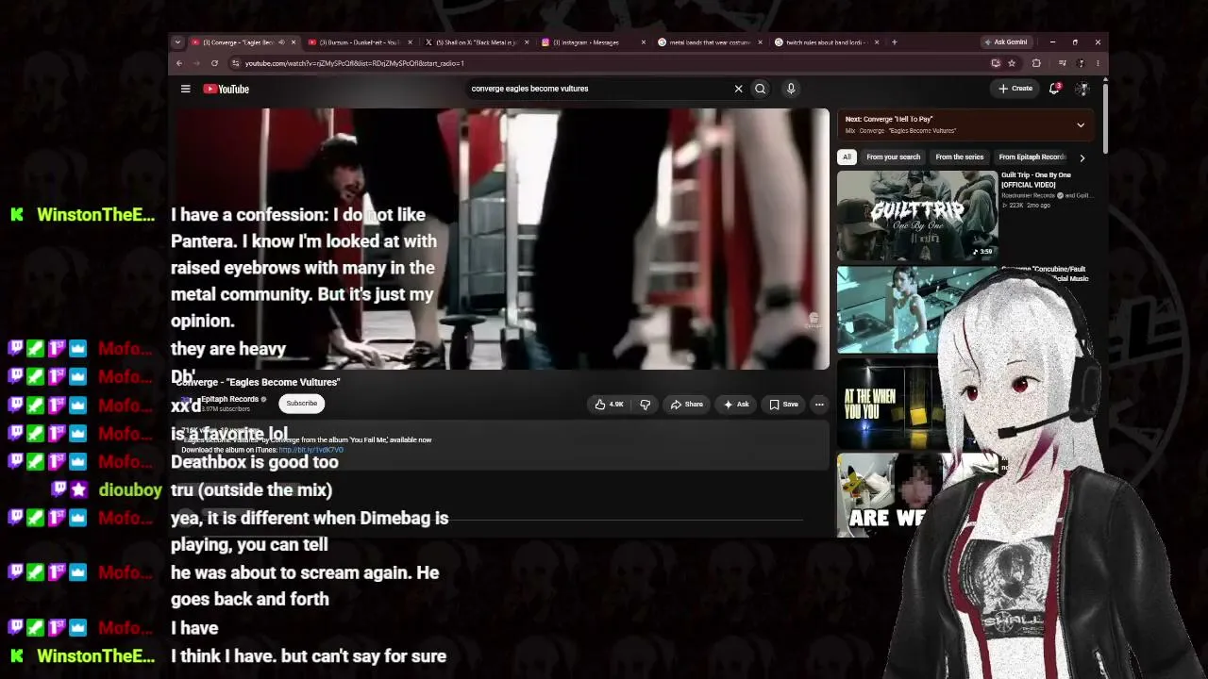Click chat message "tru (outside the mix)"
Screen dimensions: 1208x679
click(x=252, y=490)
